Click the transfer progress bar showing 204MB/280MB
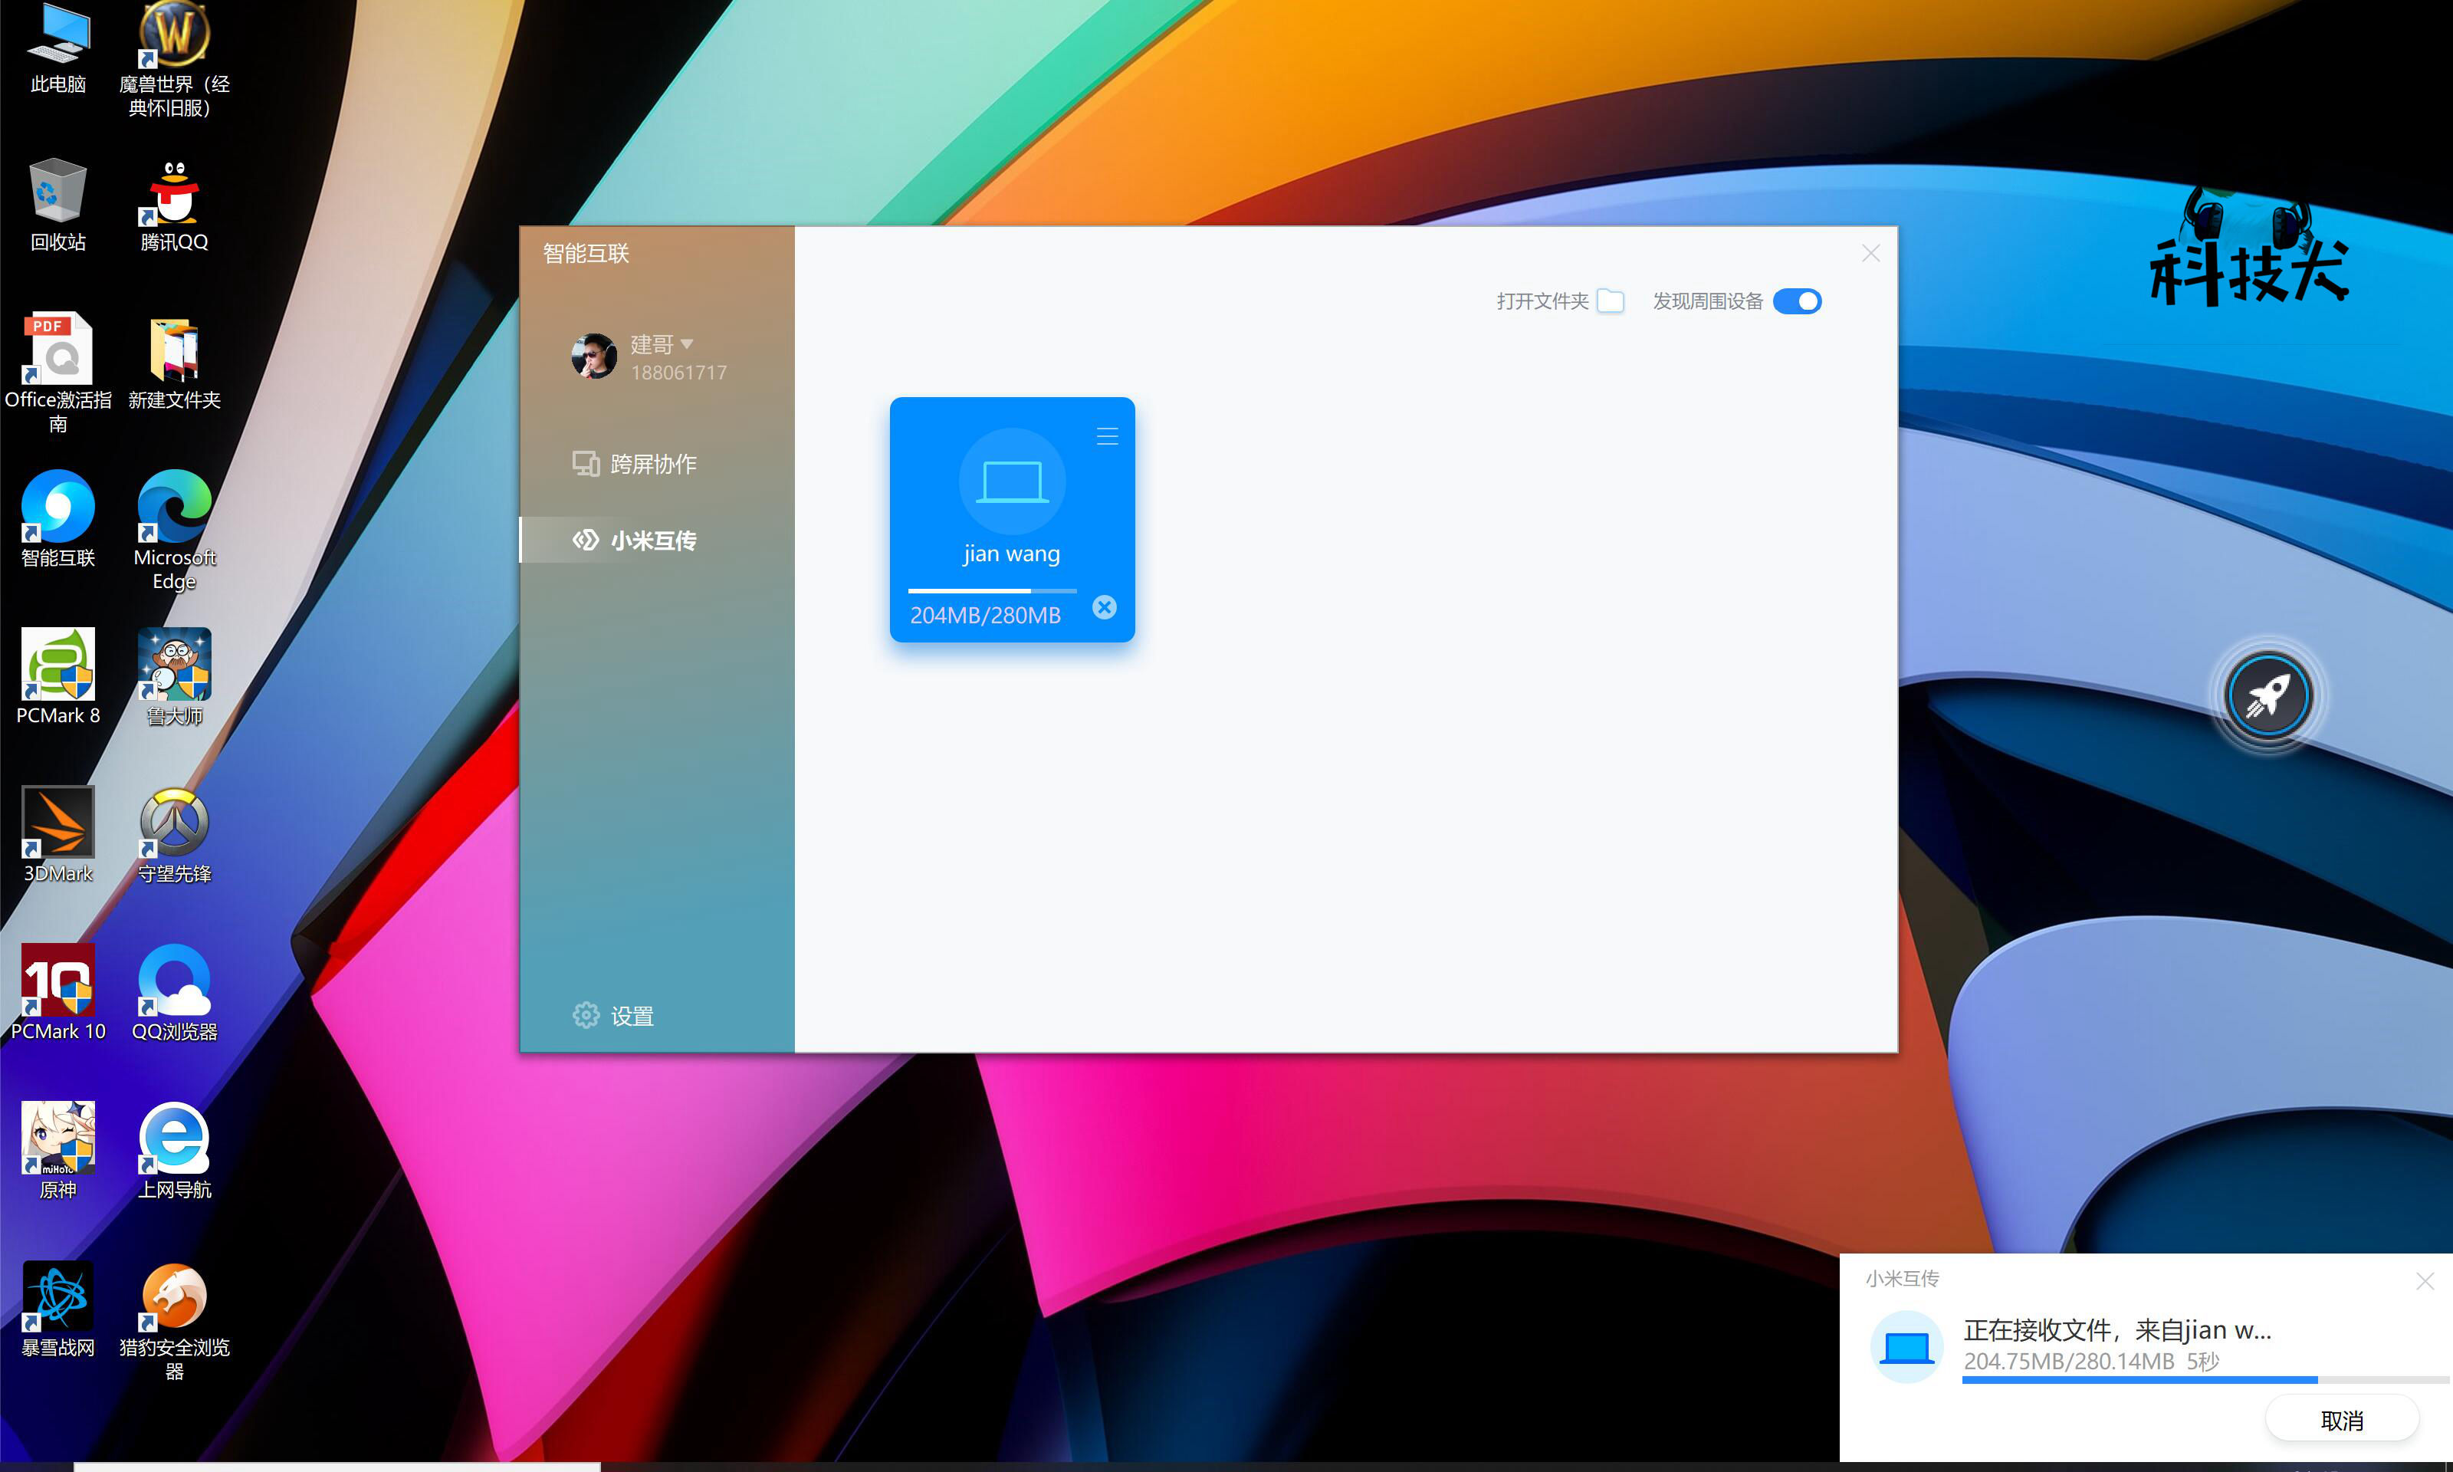 point(990,590)
